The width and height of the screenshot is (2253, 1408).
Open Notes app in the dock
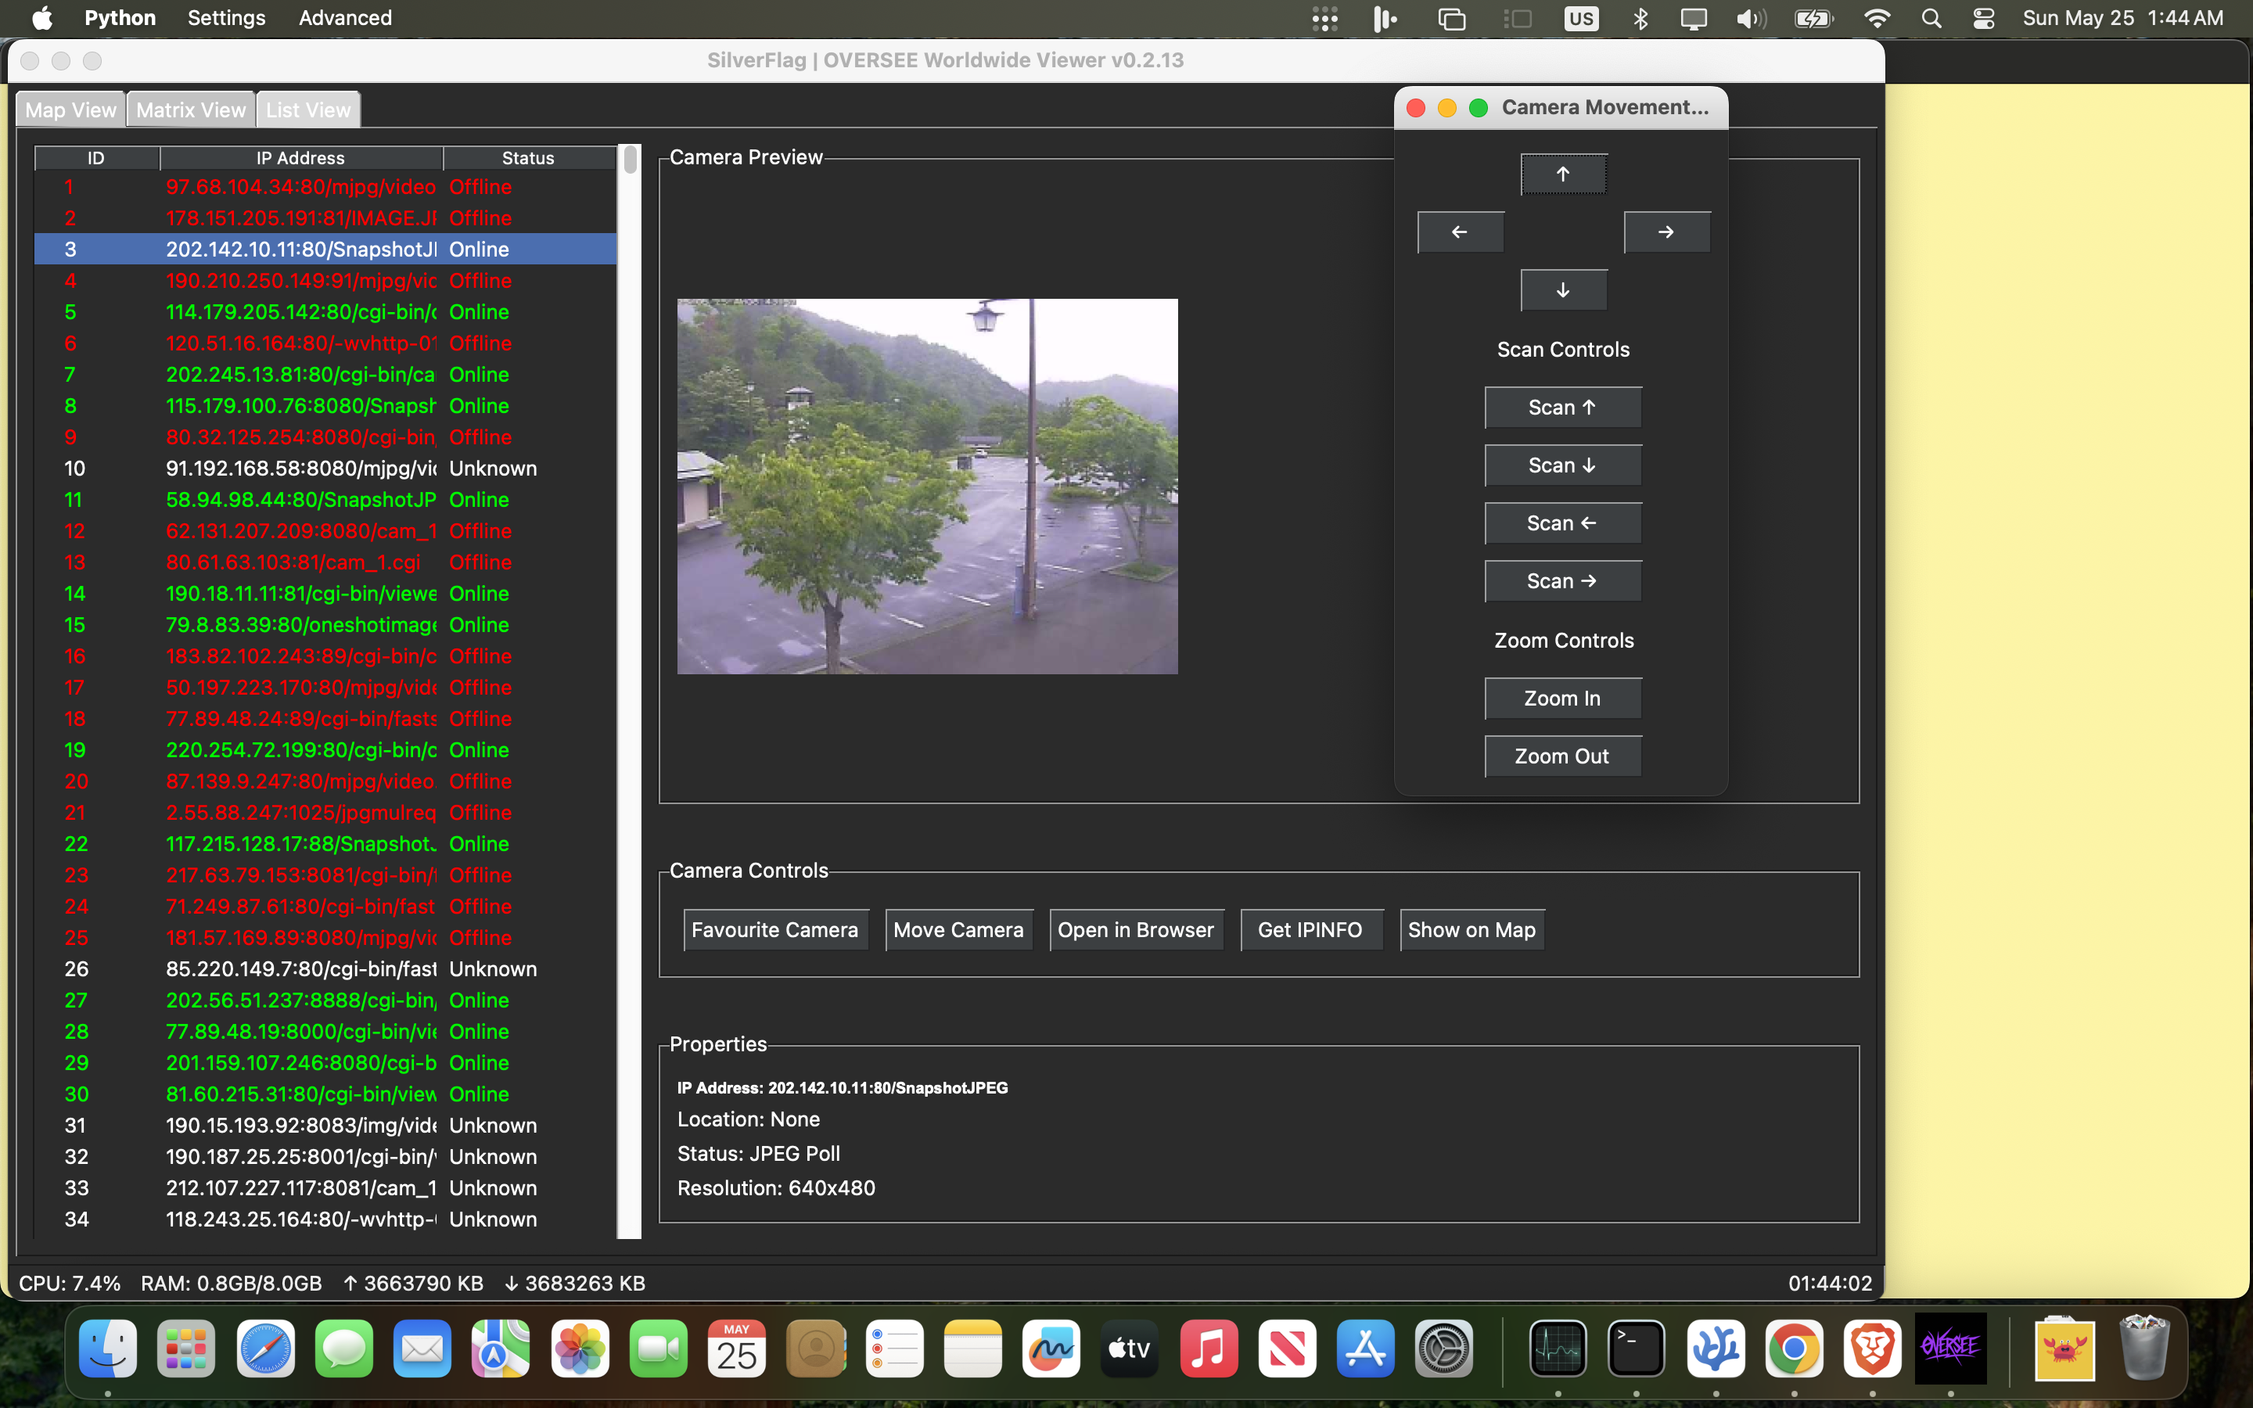(x=972, y=1349)
